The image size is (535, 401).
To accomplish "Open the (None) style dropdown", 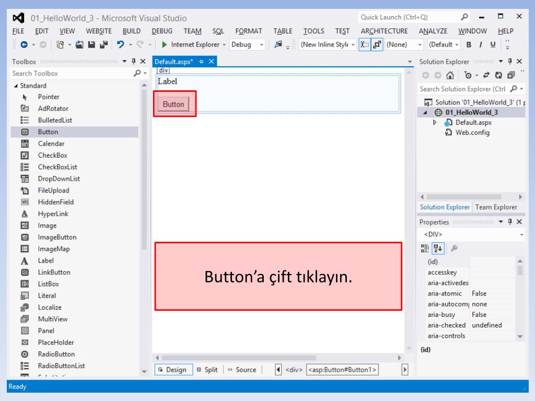I will pos(420,45).
